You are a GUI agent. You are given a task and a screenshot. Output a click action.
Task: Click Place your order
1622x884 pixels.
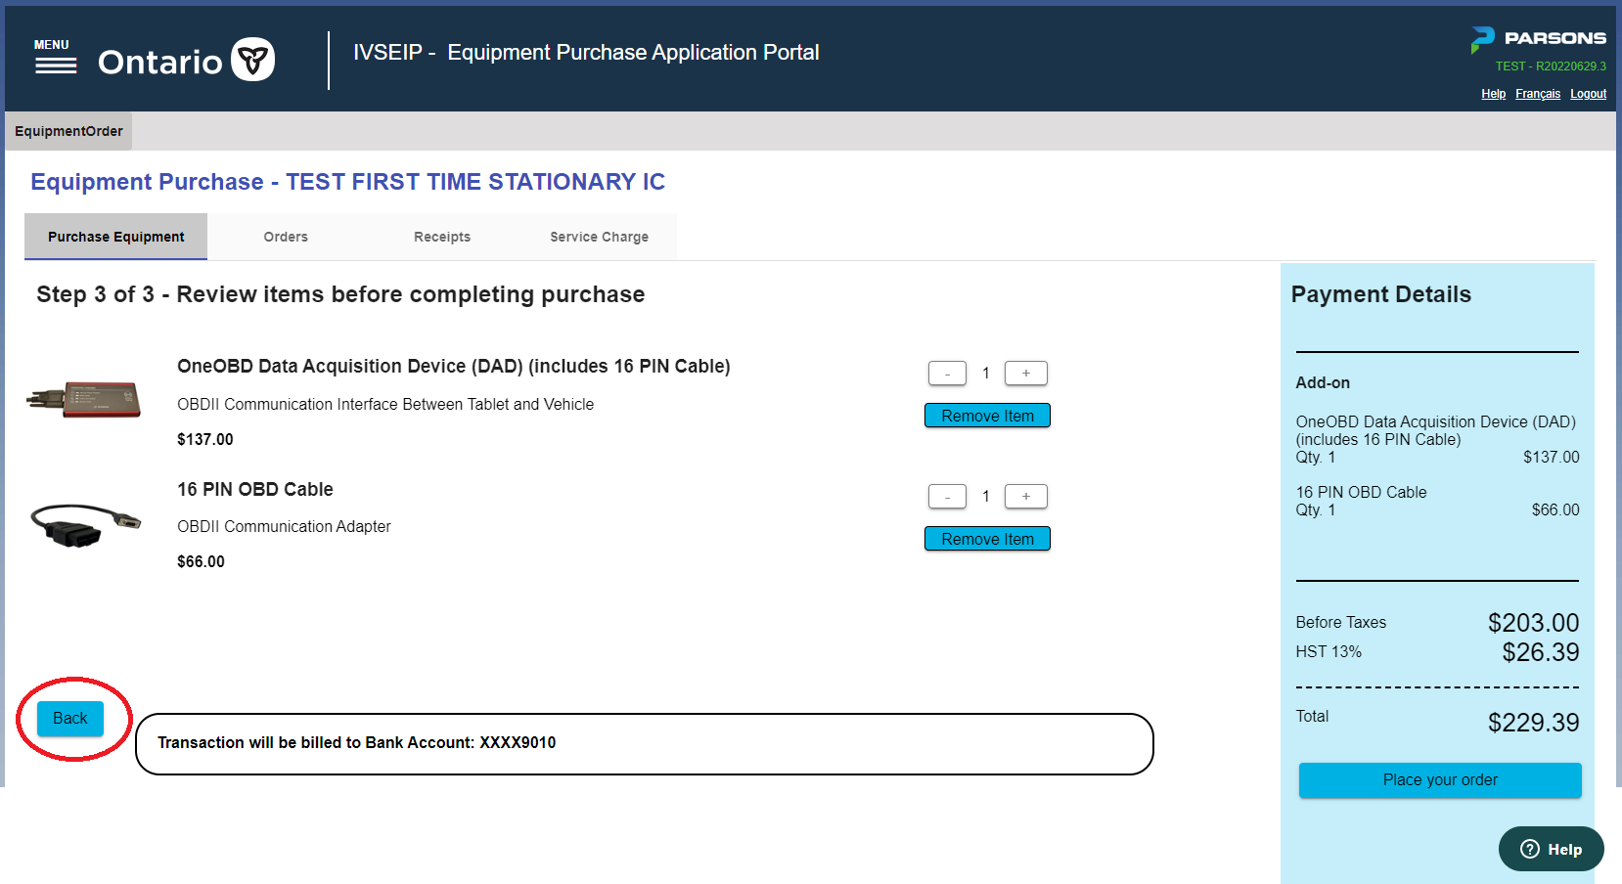point(1440,779)
